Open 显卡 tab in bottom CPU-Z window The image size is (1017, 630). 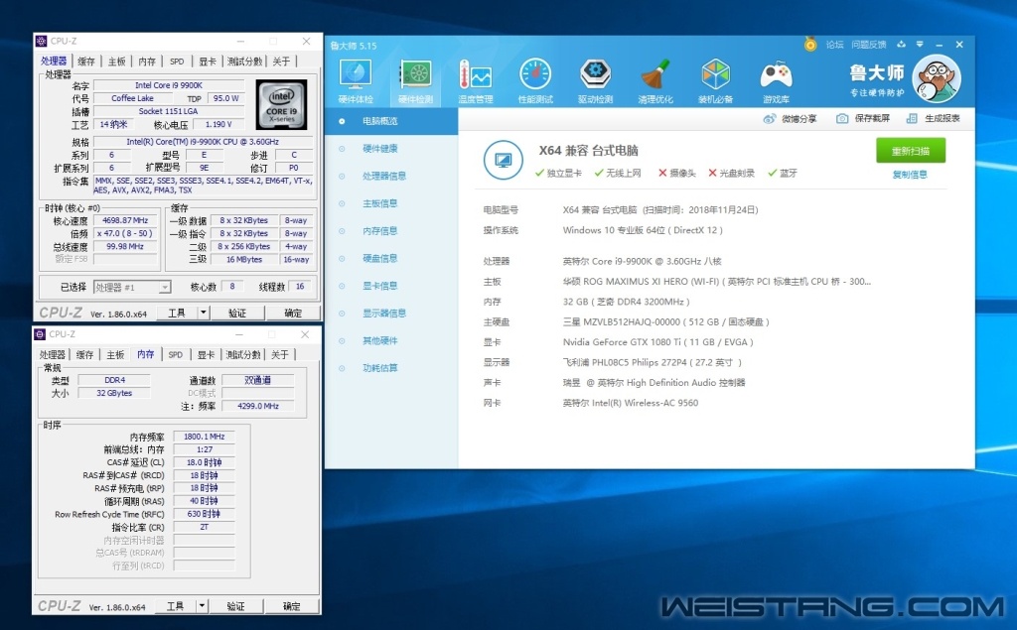[207, 355]
